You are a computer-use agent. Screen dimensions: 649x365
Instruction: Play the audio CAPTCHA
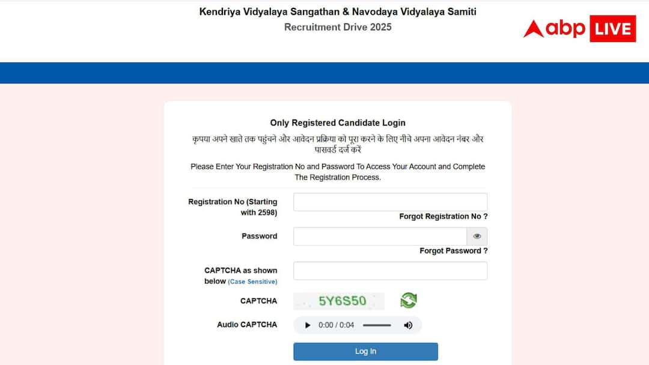[x=307, y=325]
